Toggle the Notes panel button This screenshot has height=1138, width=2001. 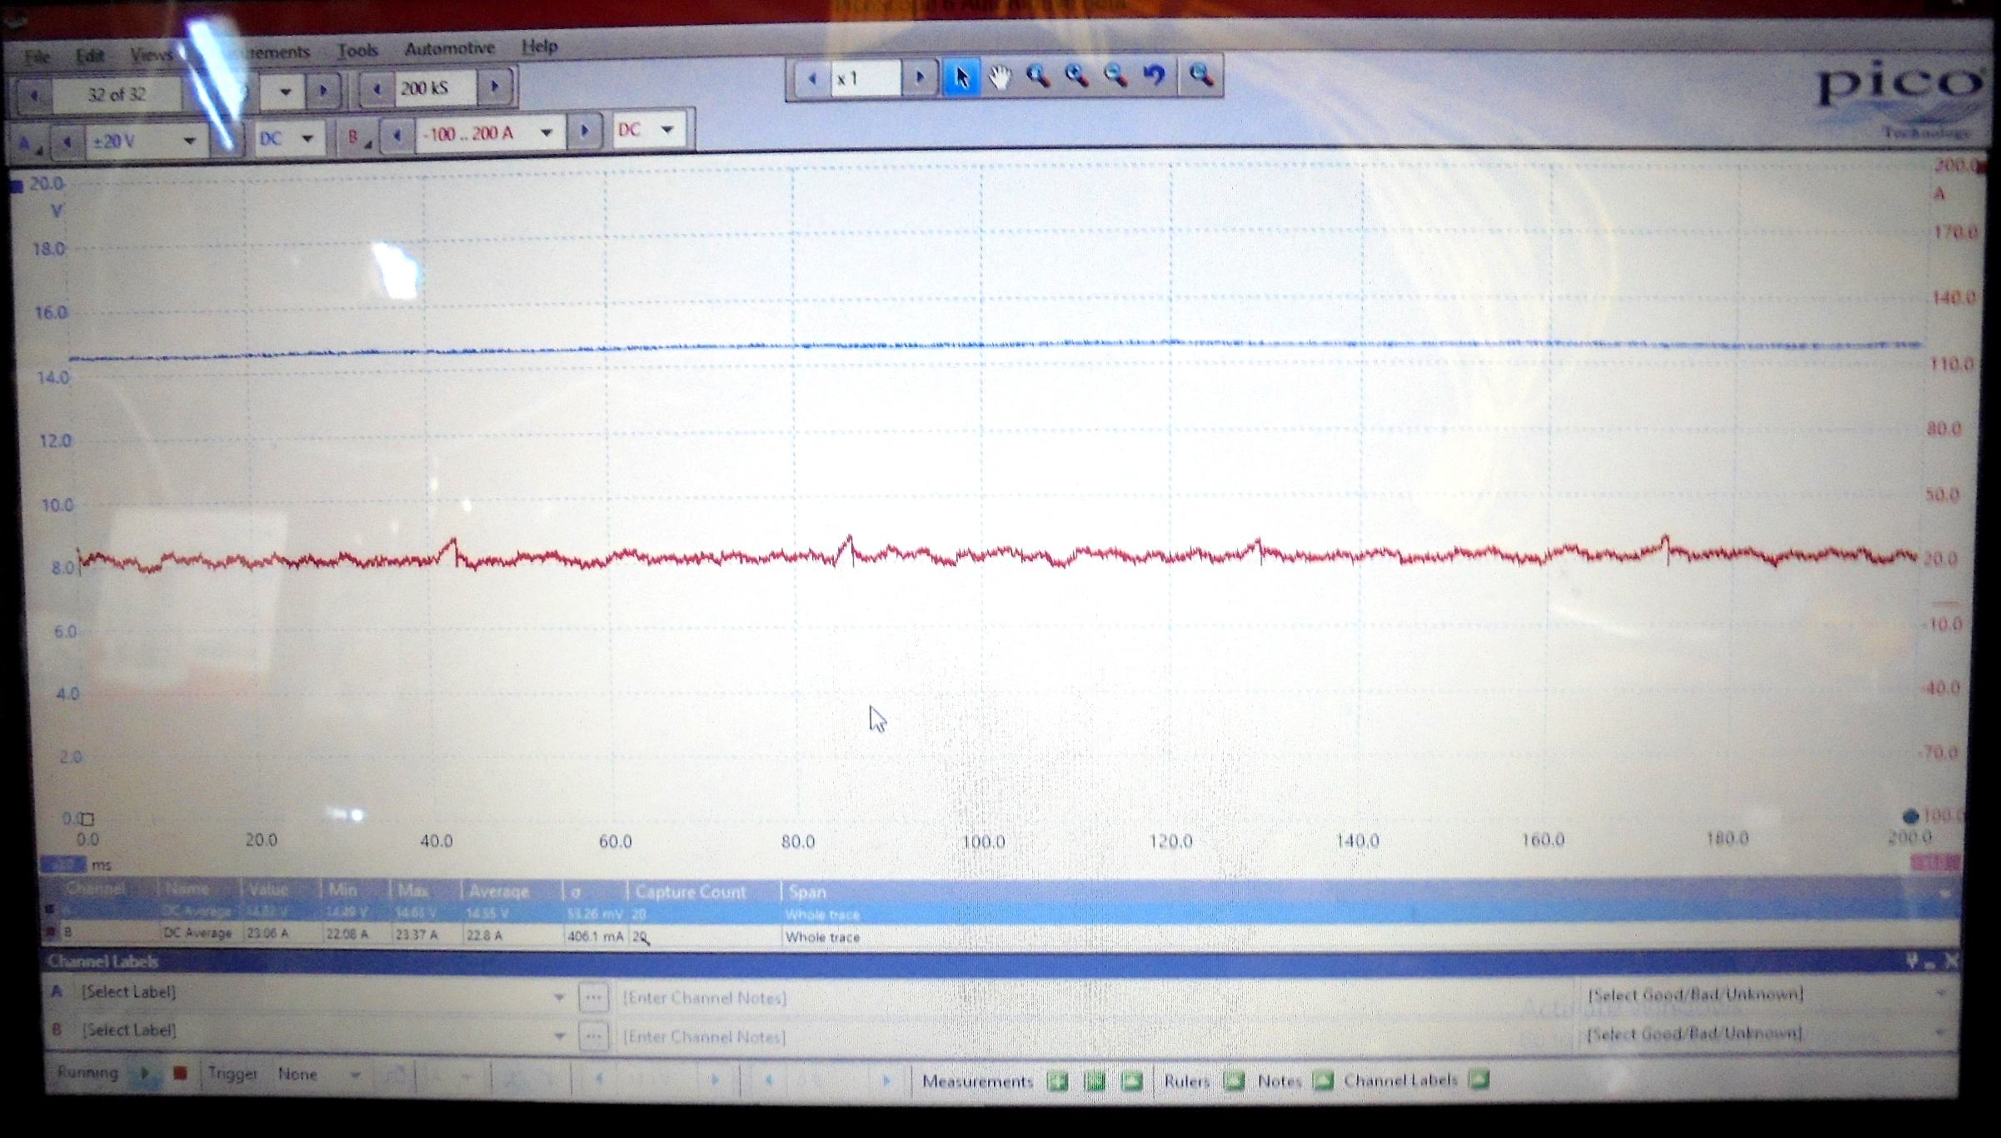(1323, 1081)
